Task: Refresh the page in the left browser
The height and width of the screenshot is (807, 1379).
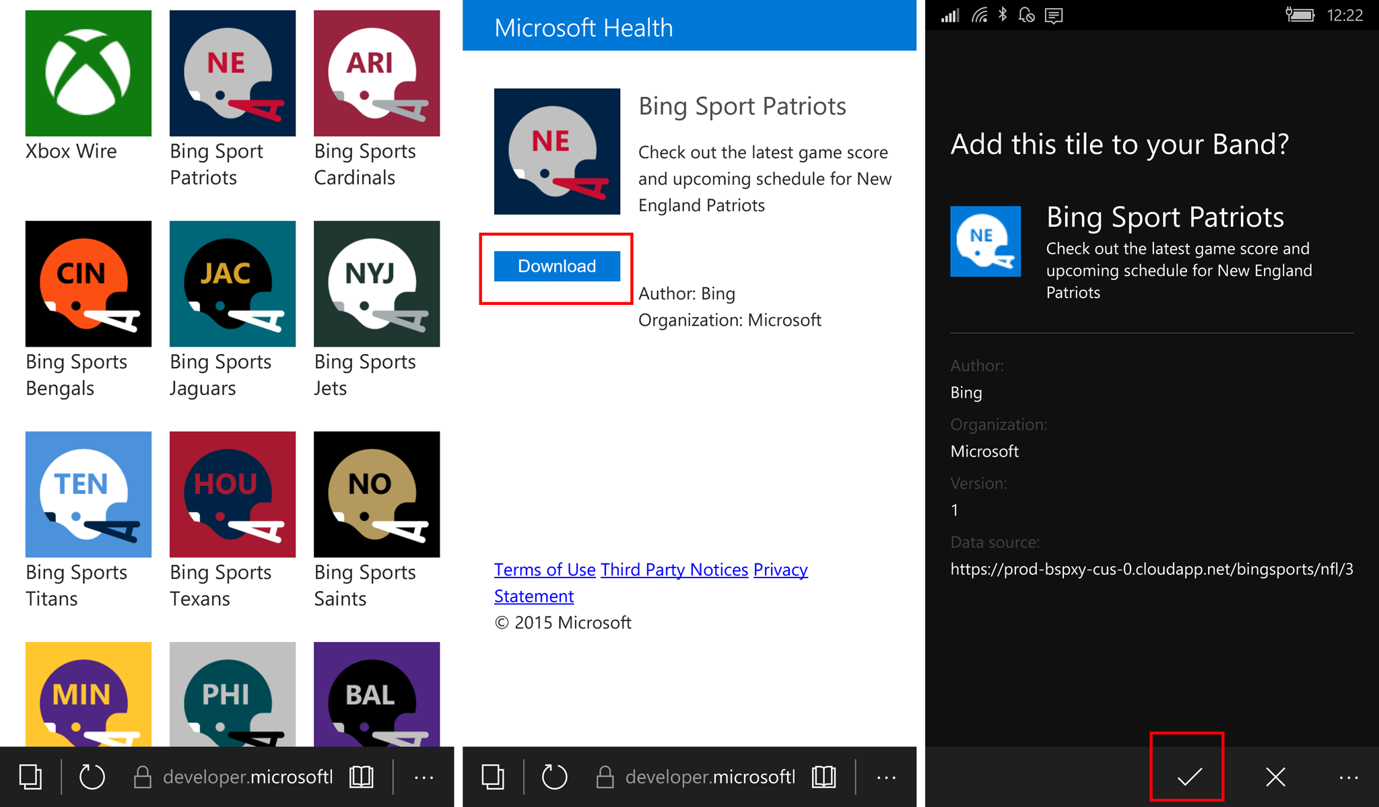Action: (x=92, y=777)
